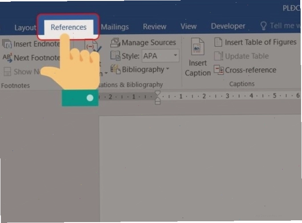The width and height of the screenshot is (302, 223).
Task: Switch to the Review tab
Action: [154, 26]
